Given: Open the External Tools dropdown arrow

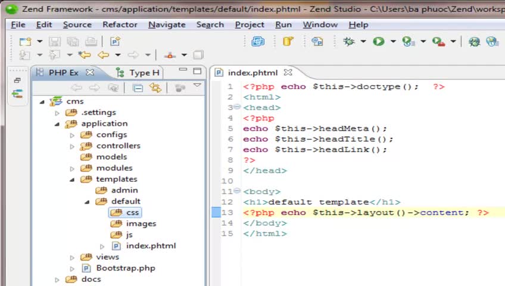Looking at the screenshot, I should (x=453, y=41).
